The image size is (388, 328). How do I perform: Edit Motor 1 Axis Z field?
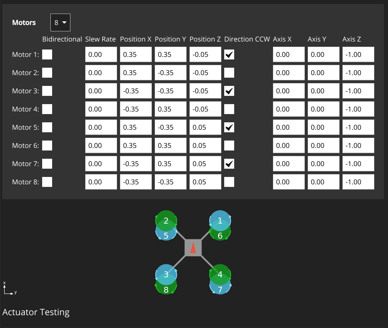[x=358, y=54]
